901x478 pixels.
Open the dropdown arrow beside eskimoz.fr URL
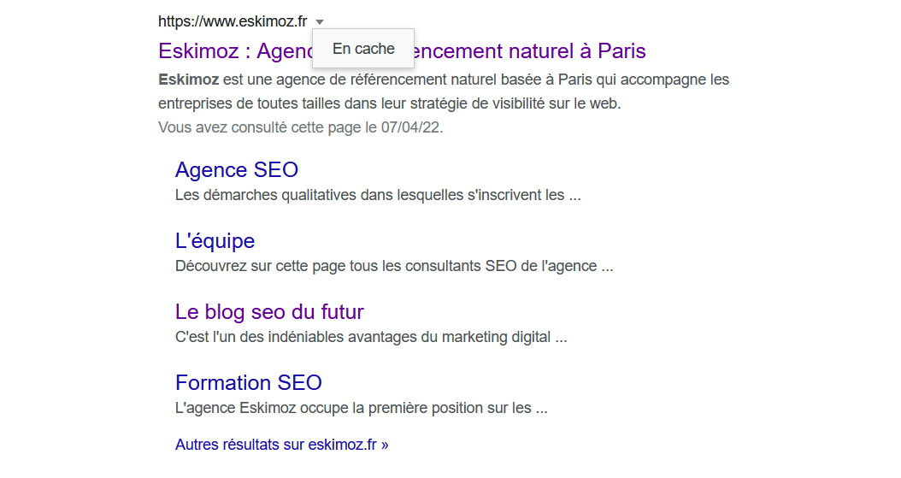coord(320,22)
